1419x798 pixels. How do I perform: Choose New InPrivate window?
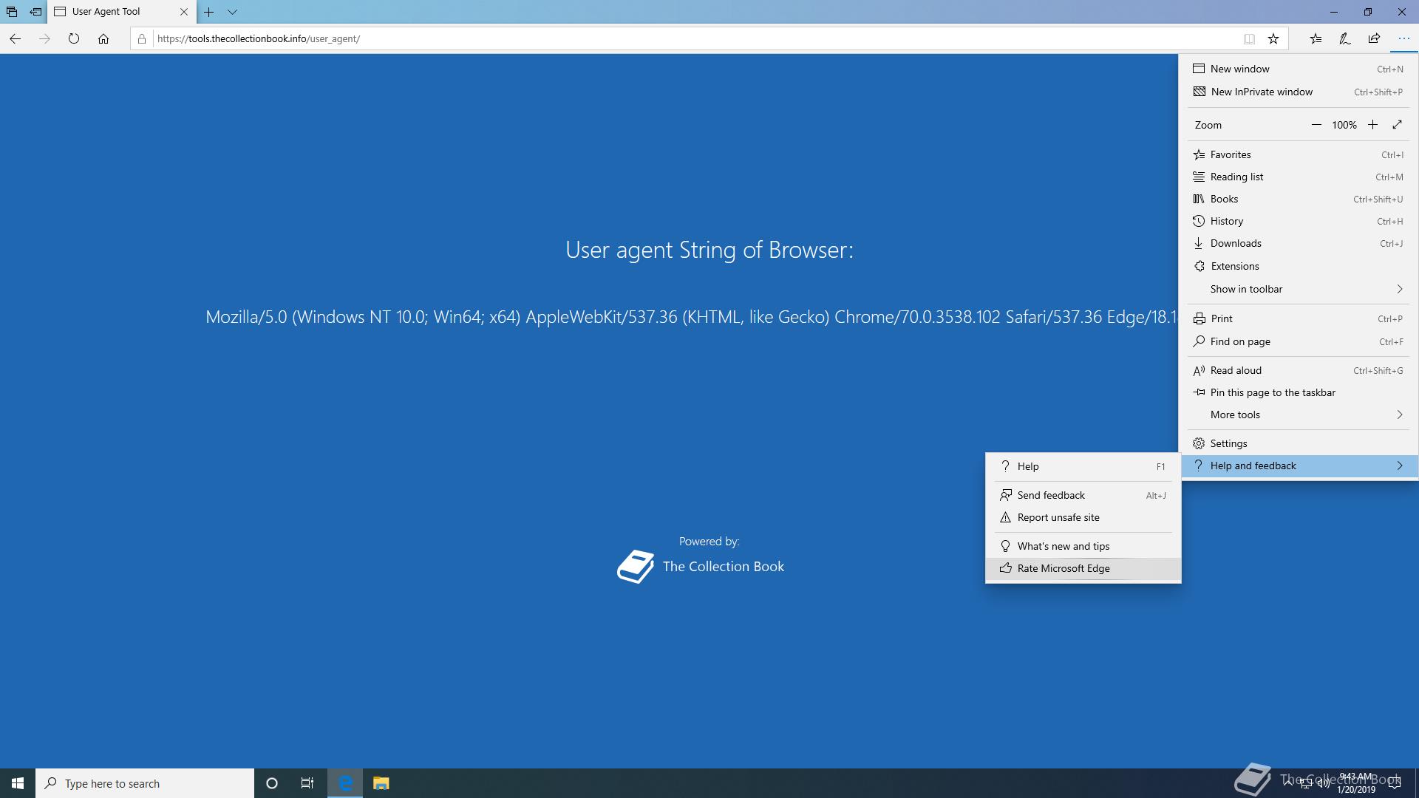(x=1299, y=92)
